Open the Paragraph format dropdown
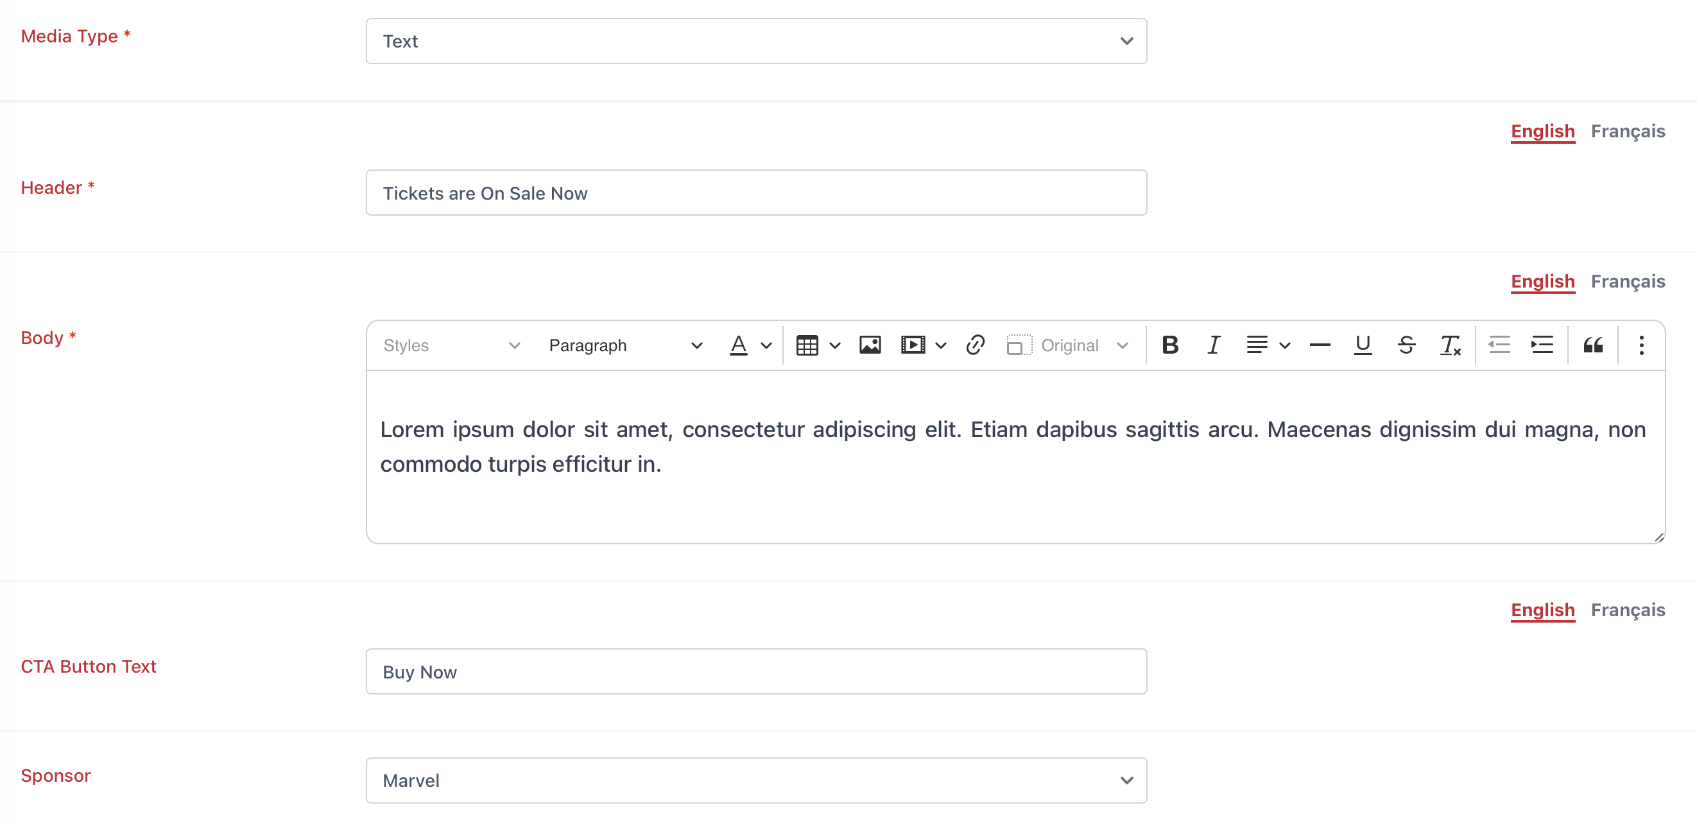The image size is (1697, 828). (625, 345)
